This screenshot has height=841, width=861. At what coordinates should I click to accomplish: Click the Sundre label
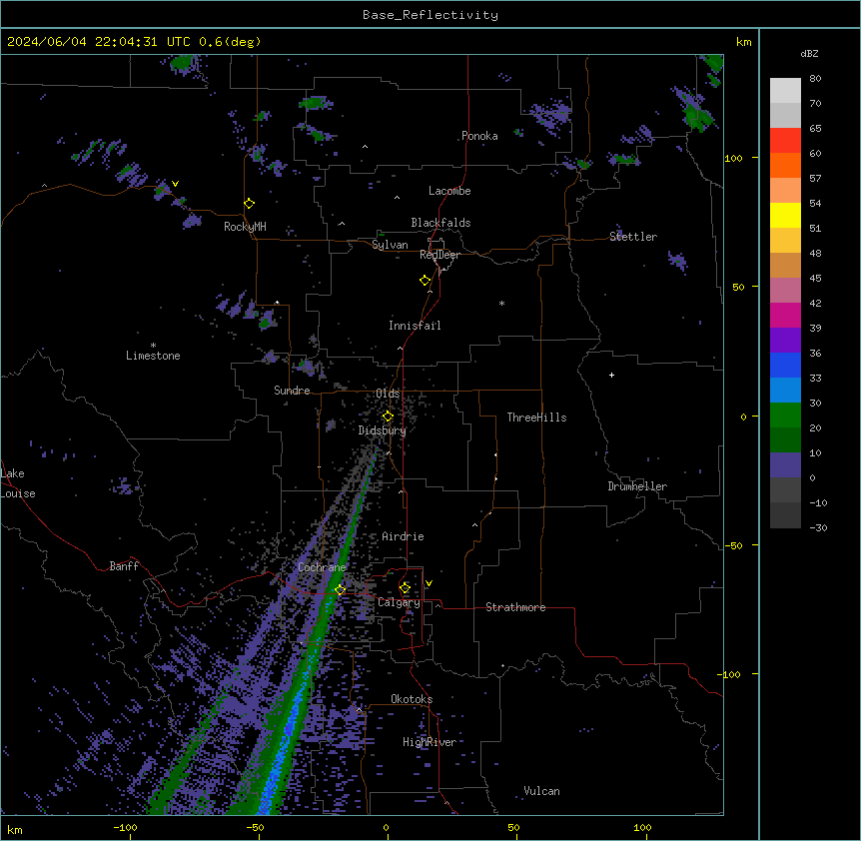(292, 391)
